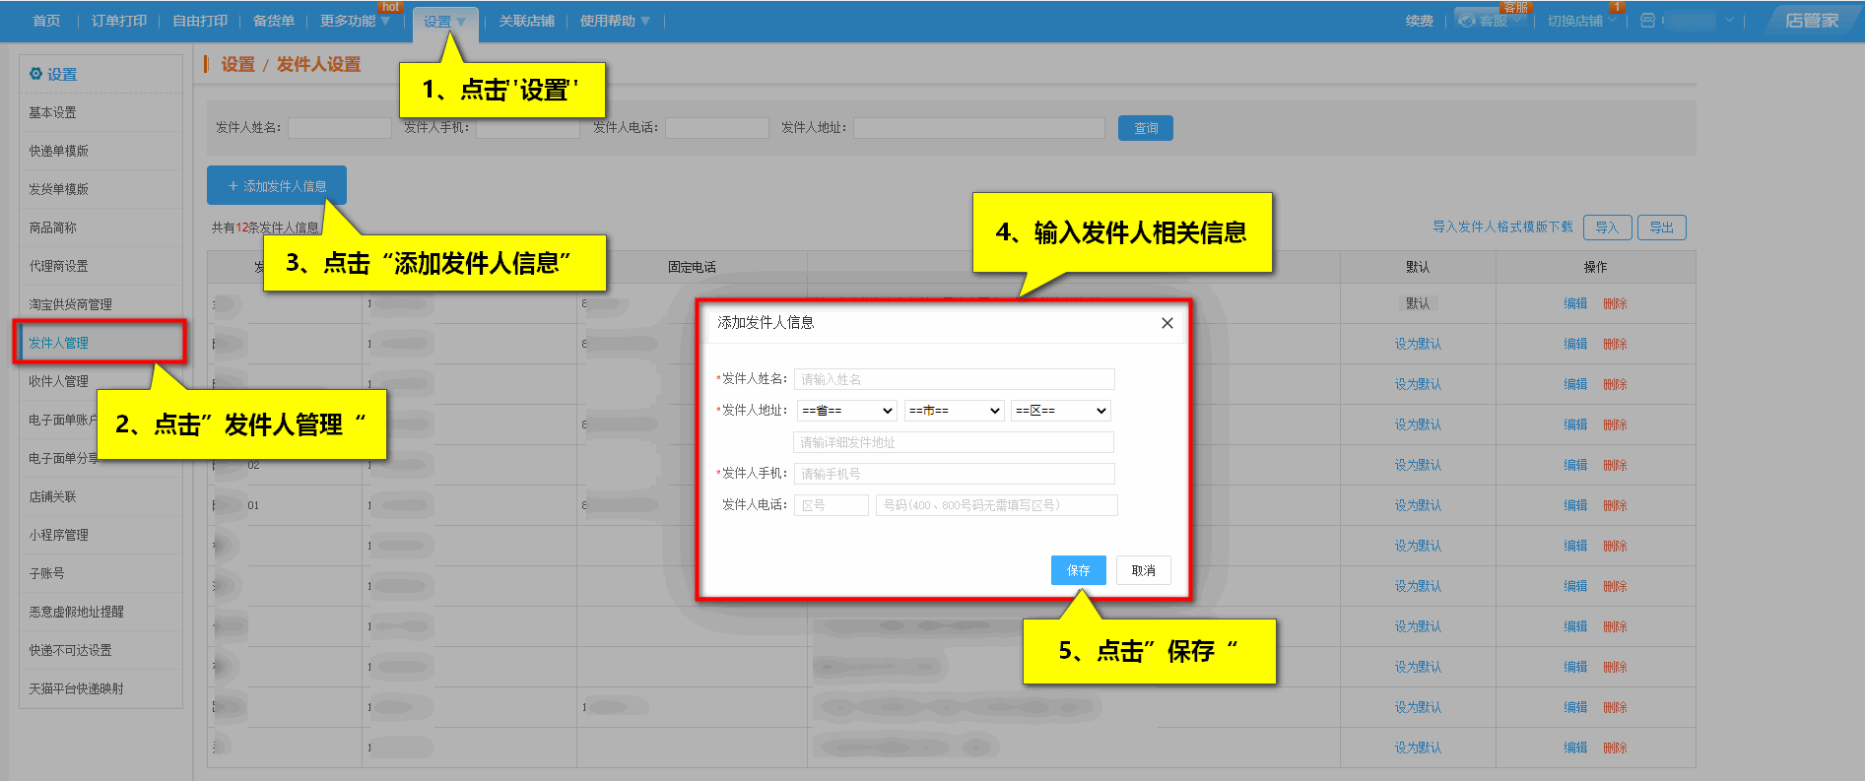Click the gear icon beside 设置 sidebar title
Image resolution: width=1865 pixels, height=781 pixels.
(35, 74)
